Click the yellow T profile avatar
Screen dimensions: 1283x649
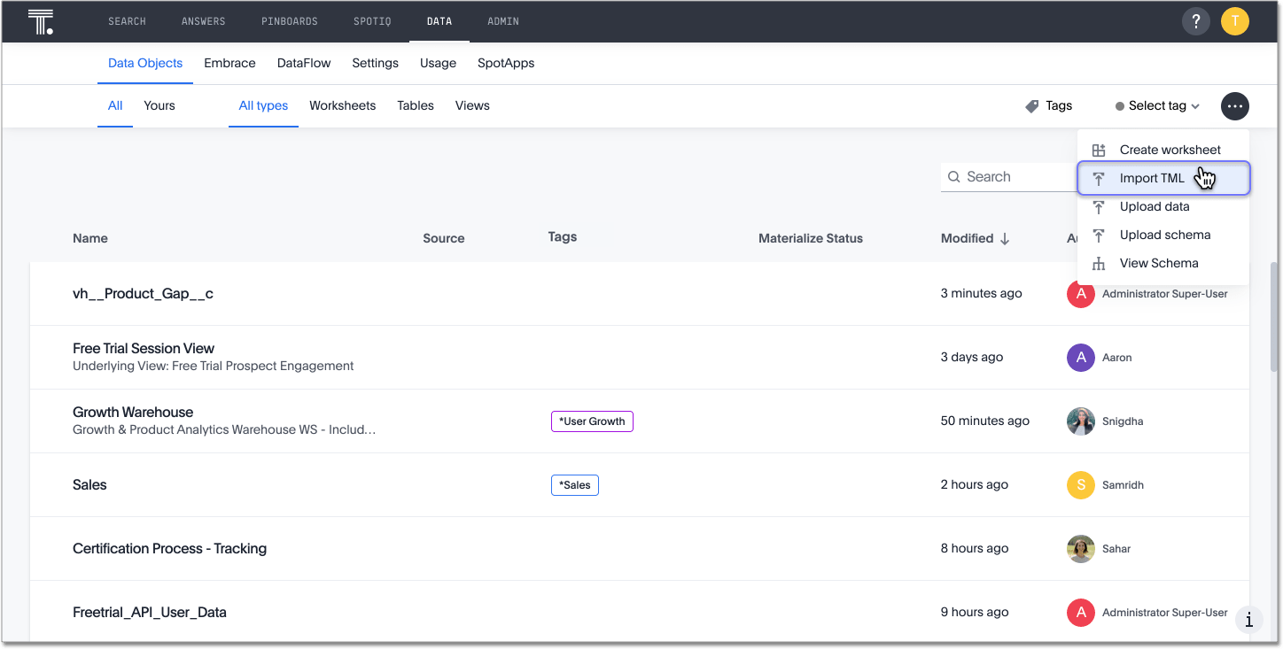coord(1235,20)
